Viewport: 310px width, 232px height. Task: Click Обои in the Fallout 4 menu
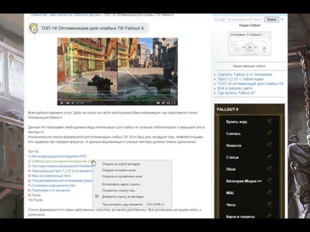[231, 169]
